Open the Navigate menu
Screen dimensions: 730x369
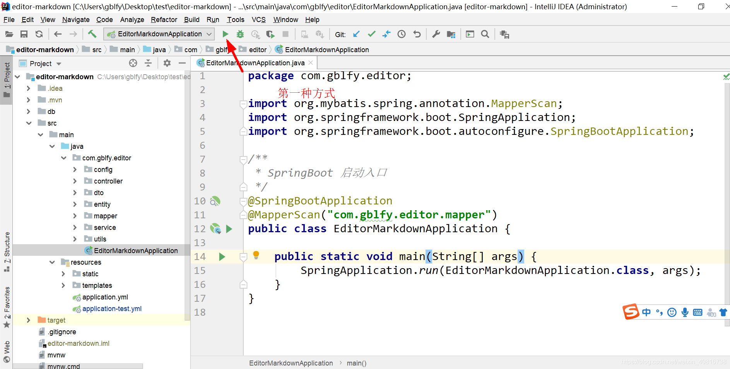tap(76, 20)
